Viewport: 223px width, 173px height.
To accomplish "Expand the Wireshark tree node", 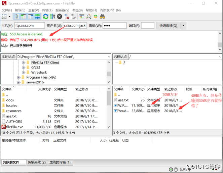I will (x=23, y=73).
